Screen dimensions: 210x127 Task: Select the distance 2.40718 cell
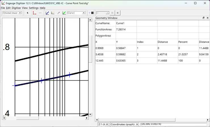click(167, 54)
